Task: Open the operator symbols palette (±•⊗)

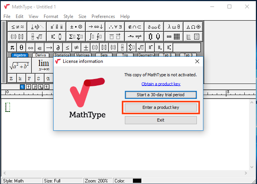Action: (76, 27)
